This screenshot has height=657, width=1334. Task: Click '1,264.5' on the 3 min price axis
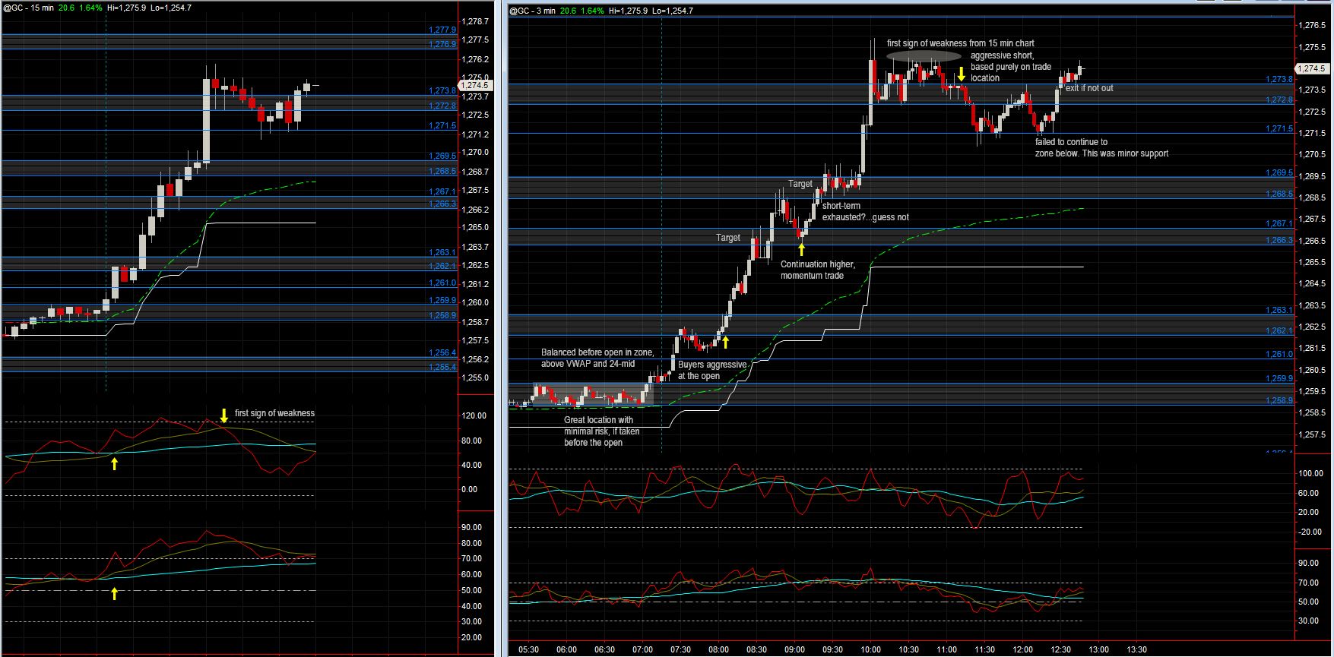(1312, 283)
